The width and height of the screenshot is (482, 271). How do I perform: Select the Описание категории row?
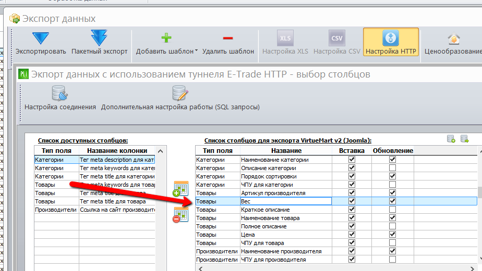pyautogui.click(x=336, y=168)
